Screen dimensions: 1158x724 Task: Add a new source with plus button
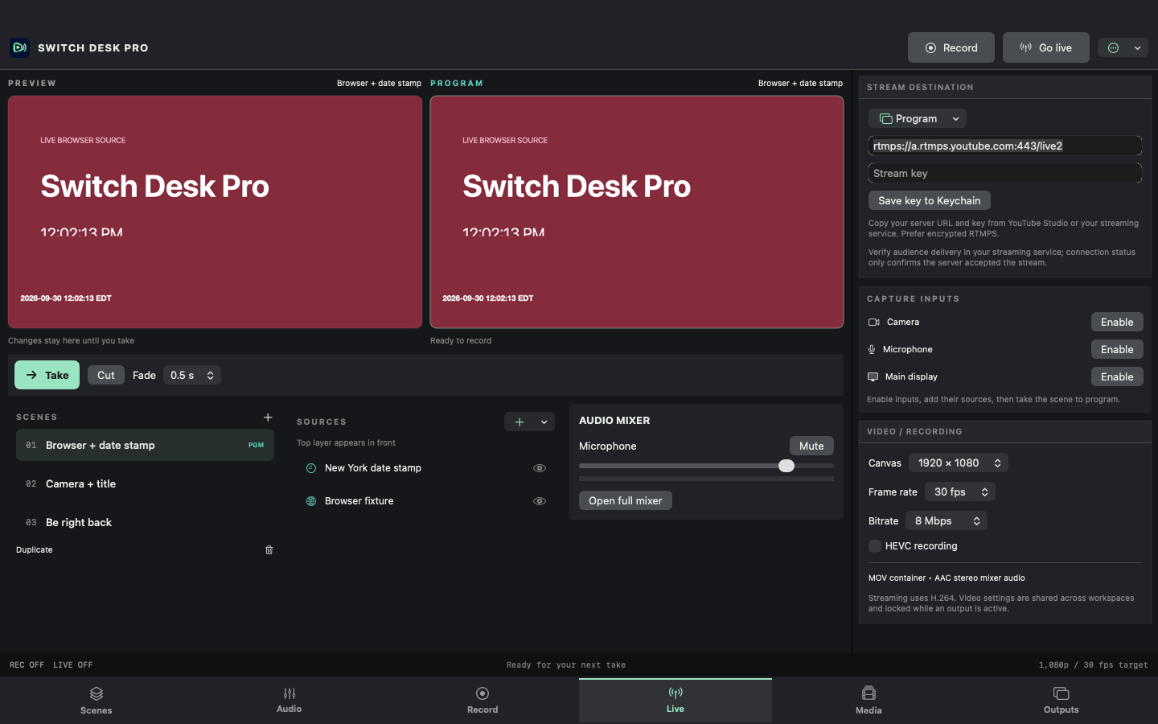pos(519,422)
